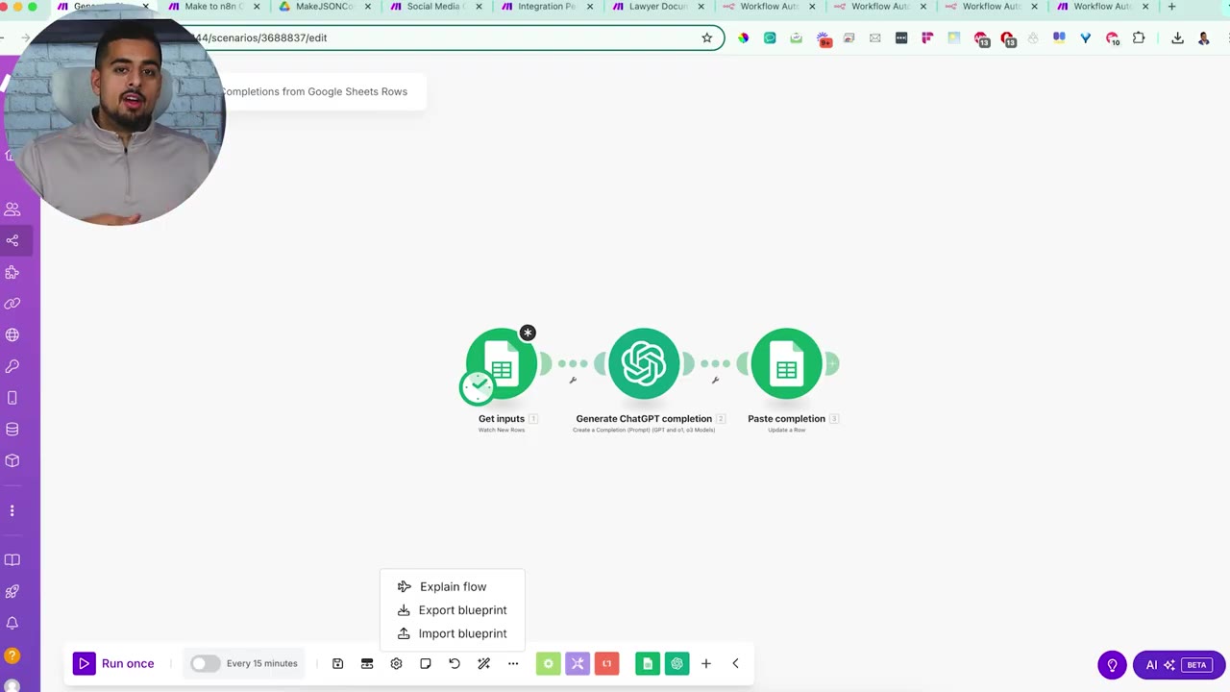
Task: Open Devices phone sidebar icon
Action: [x=12, y=398]
